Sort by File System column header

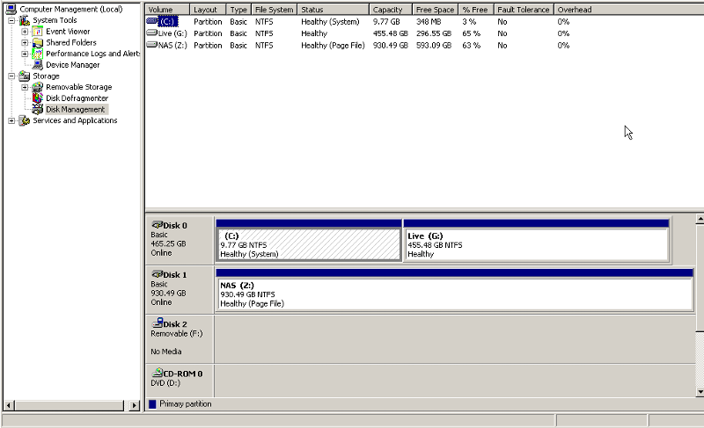[275, 10]
